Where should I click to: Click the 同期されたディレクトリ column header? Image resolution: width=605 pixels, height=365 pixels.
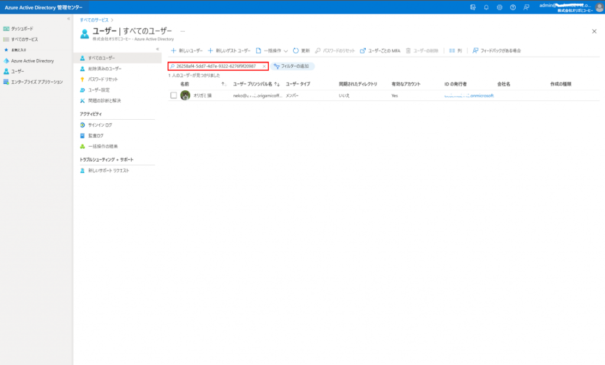358,84
